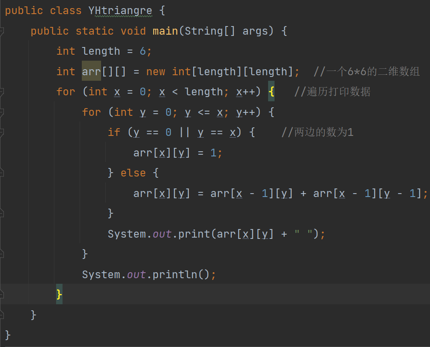The image size is (430, 347).
Task: Click the y++ increment expression
Action: (x=245, y=112)
